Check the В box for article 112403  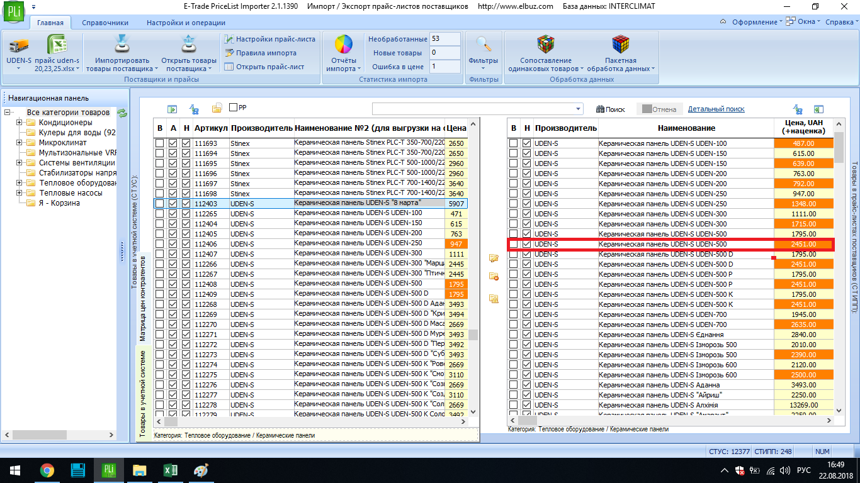coord(160,204)
